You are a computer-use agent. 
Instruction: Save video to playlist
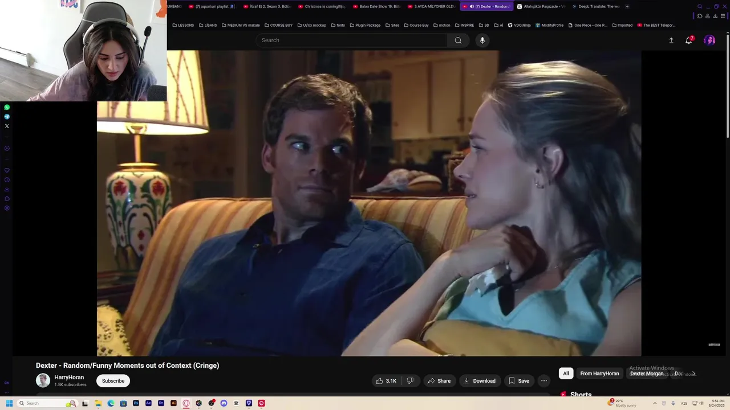pos(519,381)
